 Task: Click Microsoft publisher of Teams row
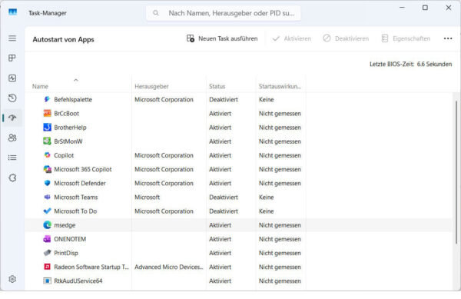[147, 198]
